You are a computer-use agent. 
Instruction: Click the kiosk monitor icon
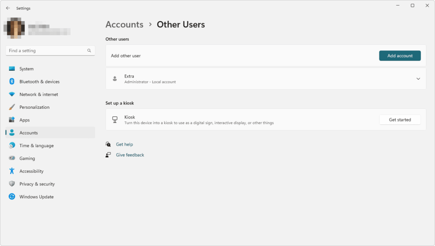click(x=115, y=119)
